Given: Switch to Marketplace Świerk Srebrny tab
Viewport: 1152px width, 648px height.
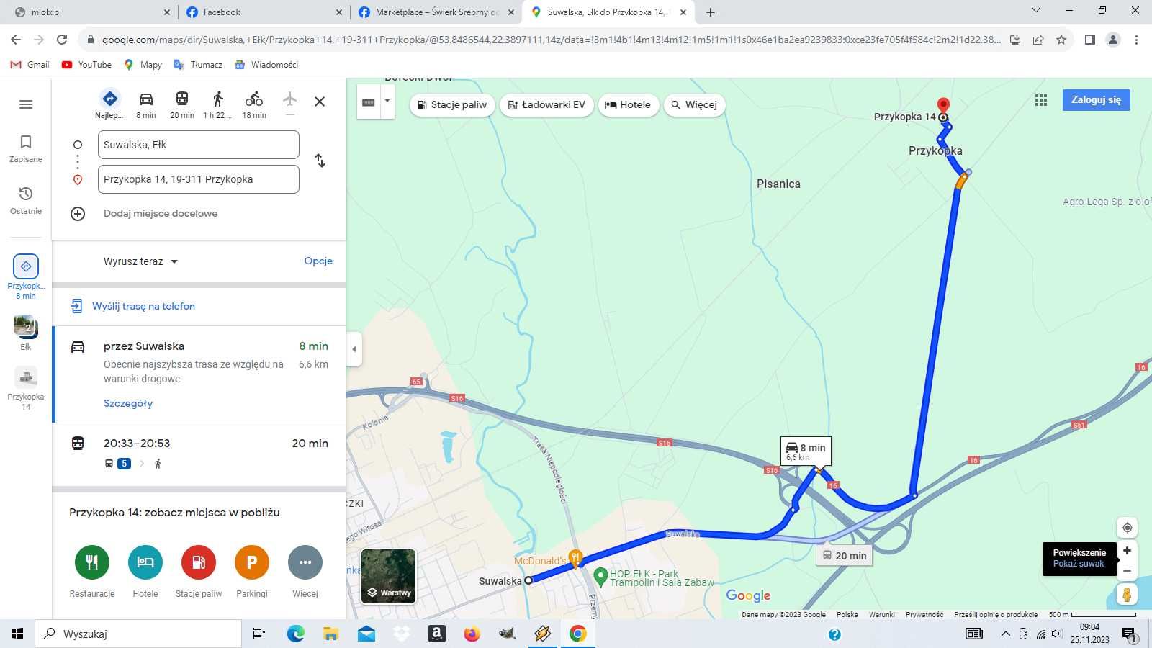Looking at the screenshot, I should coord(436,12).
